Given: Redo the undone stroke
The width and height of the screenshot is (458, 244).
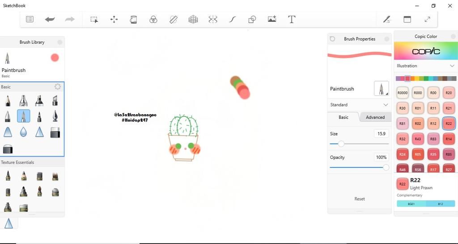Looking at the screenshot, I should click(x=70, y=19).
